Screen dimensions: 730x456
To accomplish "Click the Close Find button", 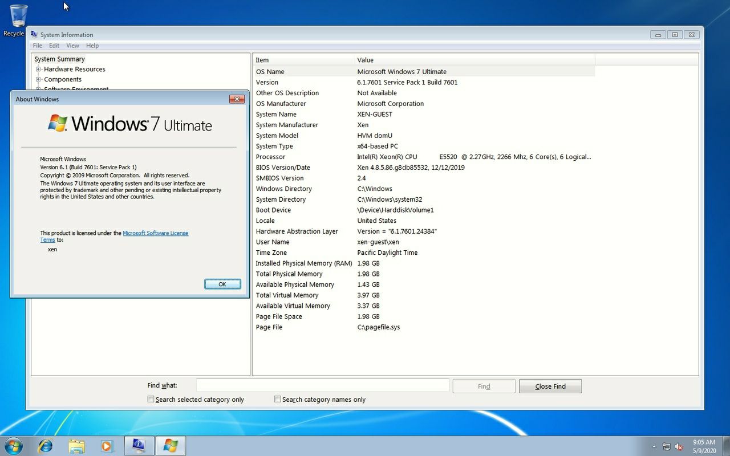I will (x=550, y=386).
